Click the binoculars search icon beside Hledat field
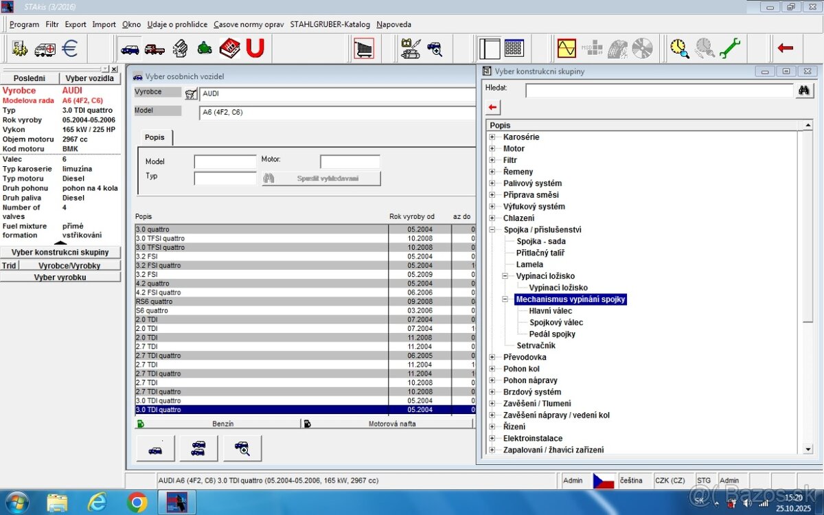824x515 pixels. (x=804, y=90)
